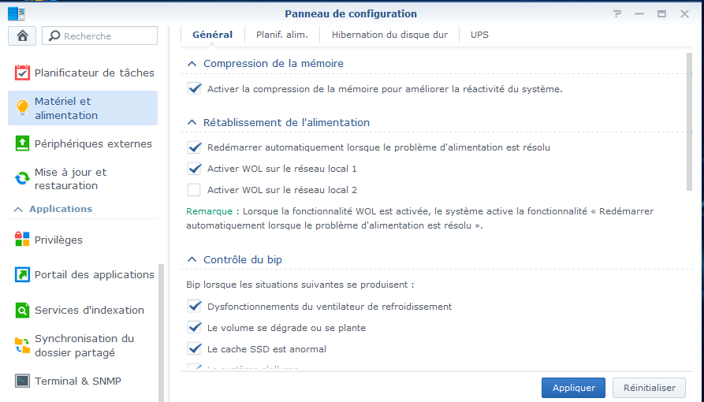Image resolution: width=704 pixels, height=402 pixels.
Task: Open Terminal & SNMP icon
Action: tap(22, 381)
